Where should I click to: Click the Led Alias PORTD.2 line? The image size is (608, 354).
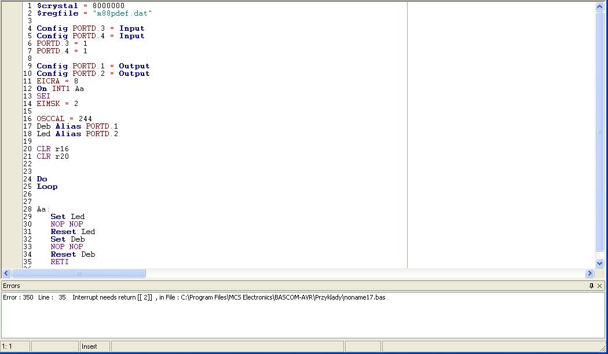(78, 133)
